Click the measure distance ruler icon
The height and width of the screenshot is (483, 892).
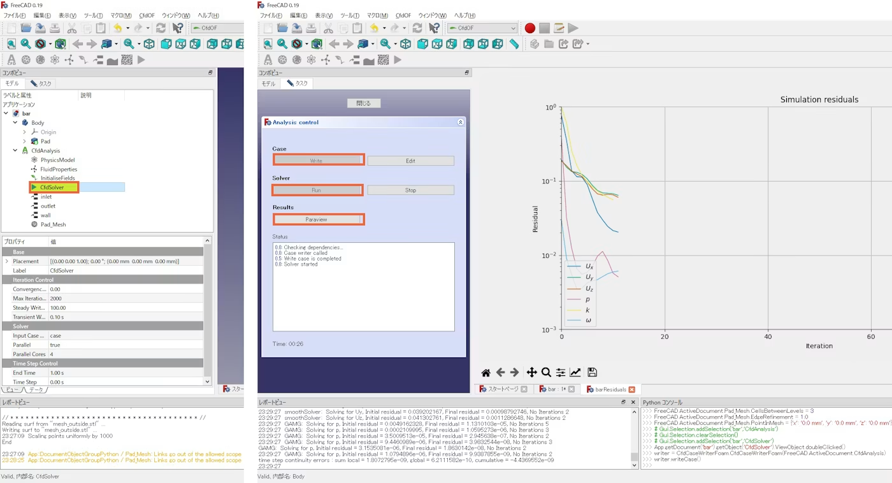514,44
